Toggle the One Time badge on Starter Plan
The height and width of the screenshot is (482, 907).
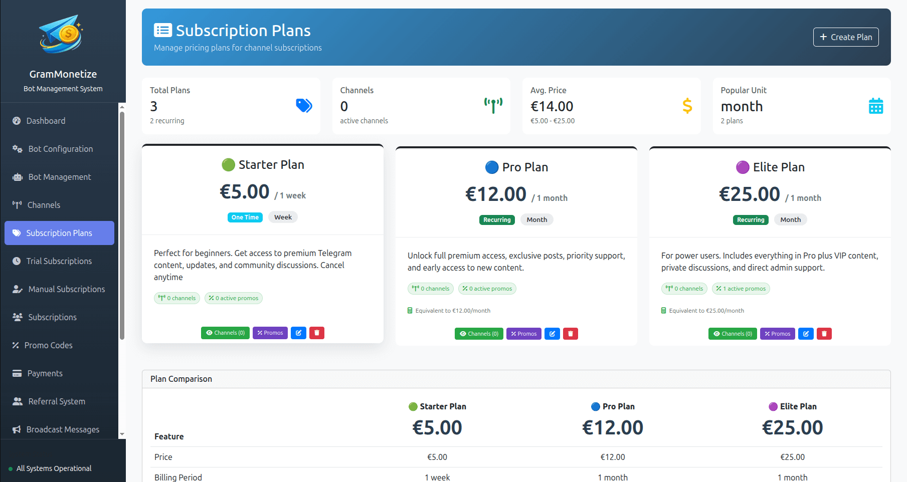pos(245,217)
